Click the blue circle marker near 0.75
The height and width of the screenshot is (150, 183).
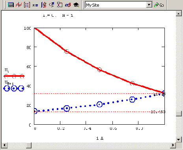pos(132,99)
